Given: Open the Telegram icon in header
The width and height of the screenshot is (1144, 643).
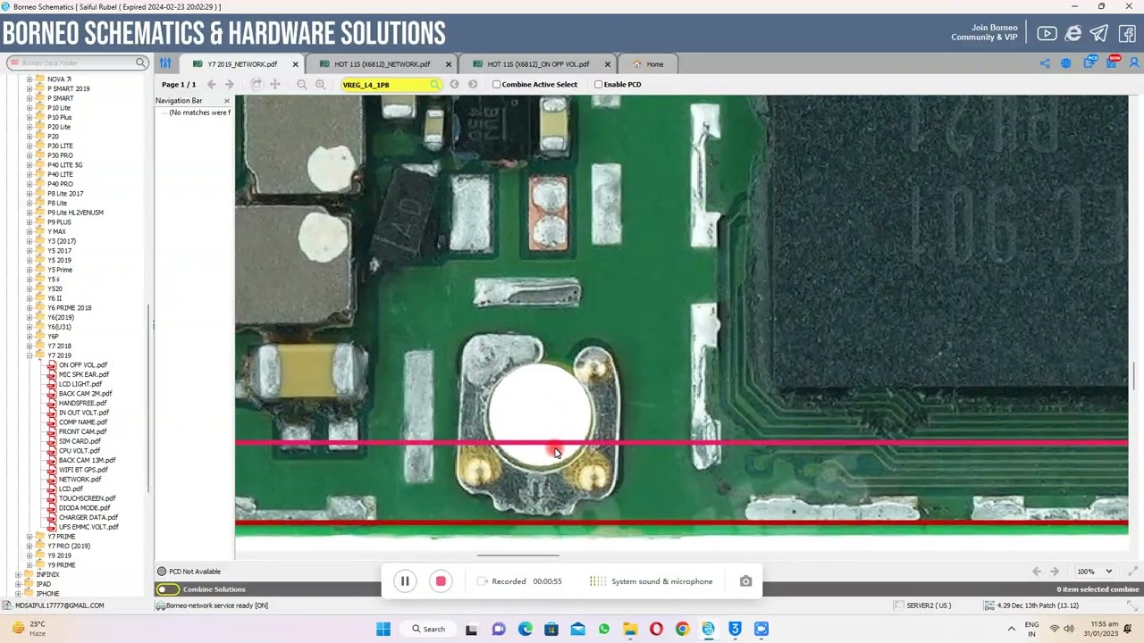Looking at the screenshot, I should (1099, 33).
